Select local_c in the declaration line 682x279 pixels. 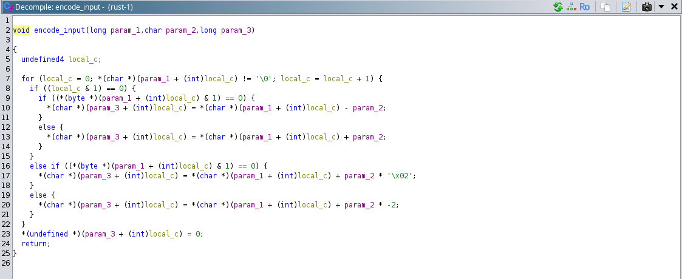point(84,59)
